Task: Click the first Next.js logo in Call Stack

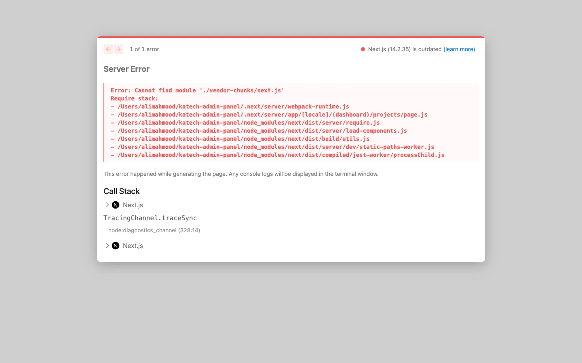Action: [x=116, y=205]
